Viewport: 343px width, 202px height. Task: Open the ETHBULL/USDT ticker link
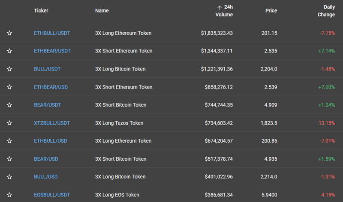pyautogui.click(x=52, y=33)
